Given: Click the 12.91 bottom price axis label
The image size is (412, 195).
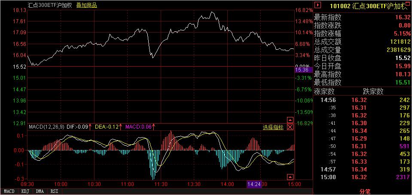Looking at the screenshot, I should click(20, 123).
